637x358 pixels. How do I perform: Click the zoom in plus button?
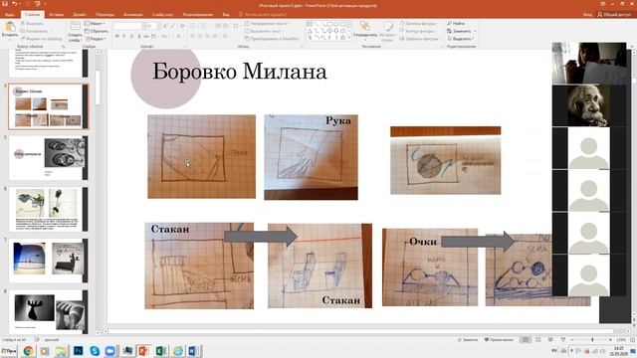tap(610, 339)
